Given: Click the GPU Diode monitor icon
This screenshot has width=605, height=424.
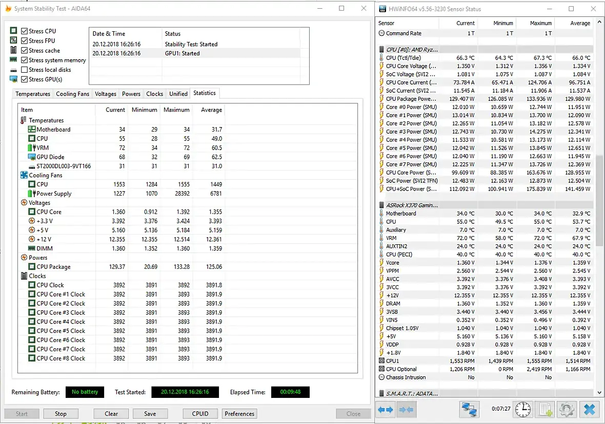Looking at the screenshot, I should (32, 157).
